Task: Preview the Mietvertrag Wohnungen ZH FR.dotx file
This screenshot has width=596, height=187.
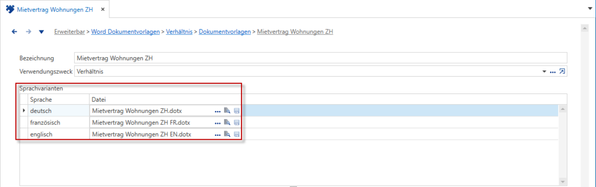Action: click(x=227, y=122)
